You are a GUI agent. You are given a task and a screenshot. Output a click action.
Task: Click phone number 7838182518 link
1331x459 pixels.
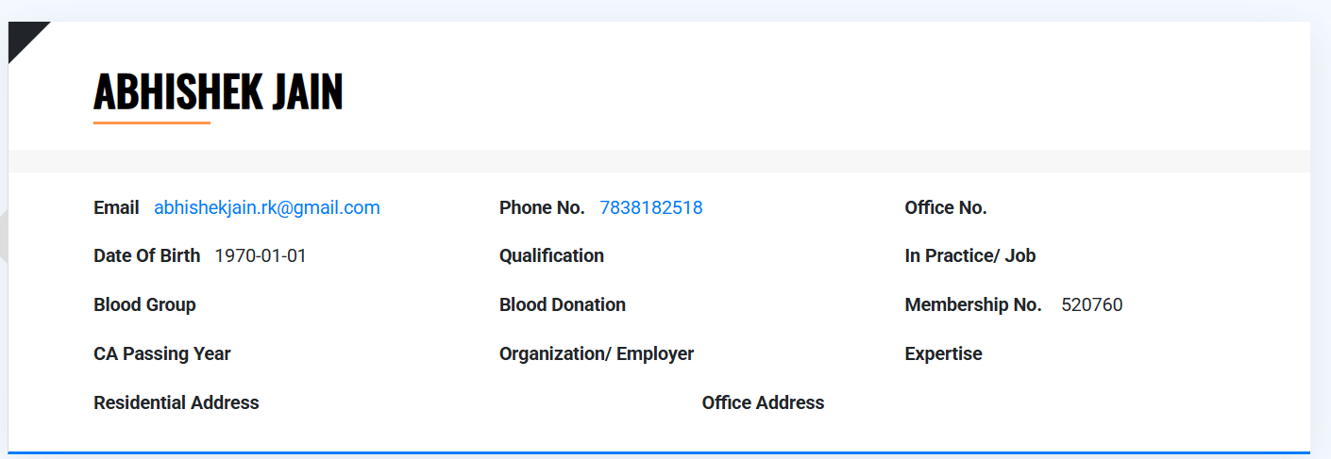tap(651, 207)
